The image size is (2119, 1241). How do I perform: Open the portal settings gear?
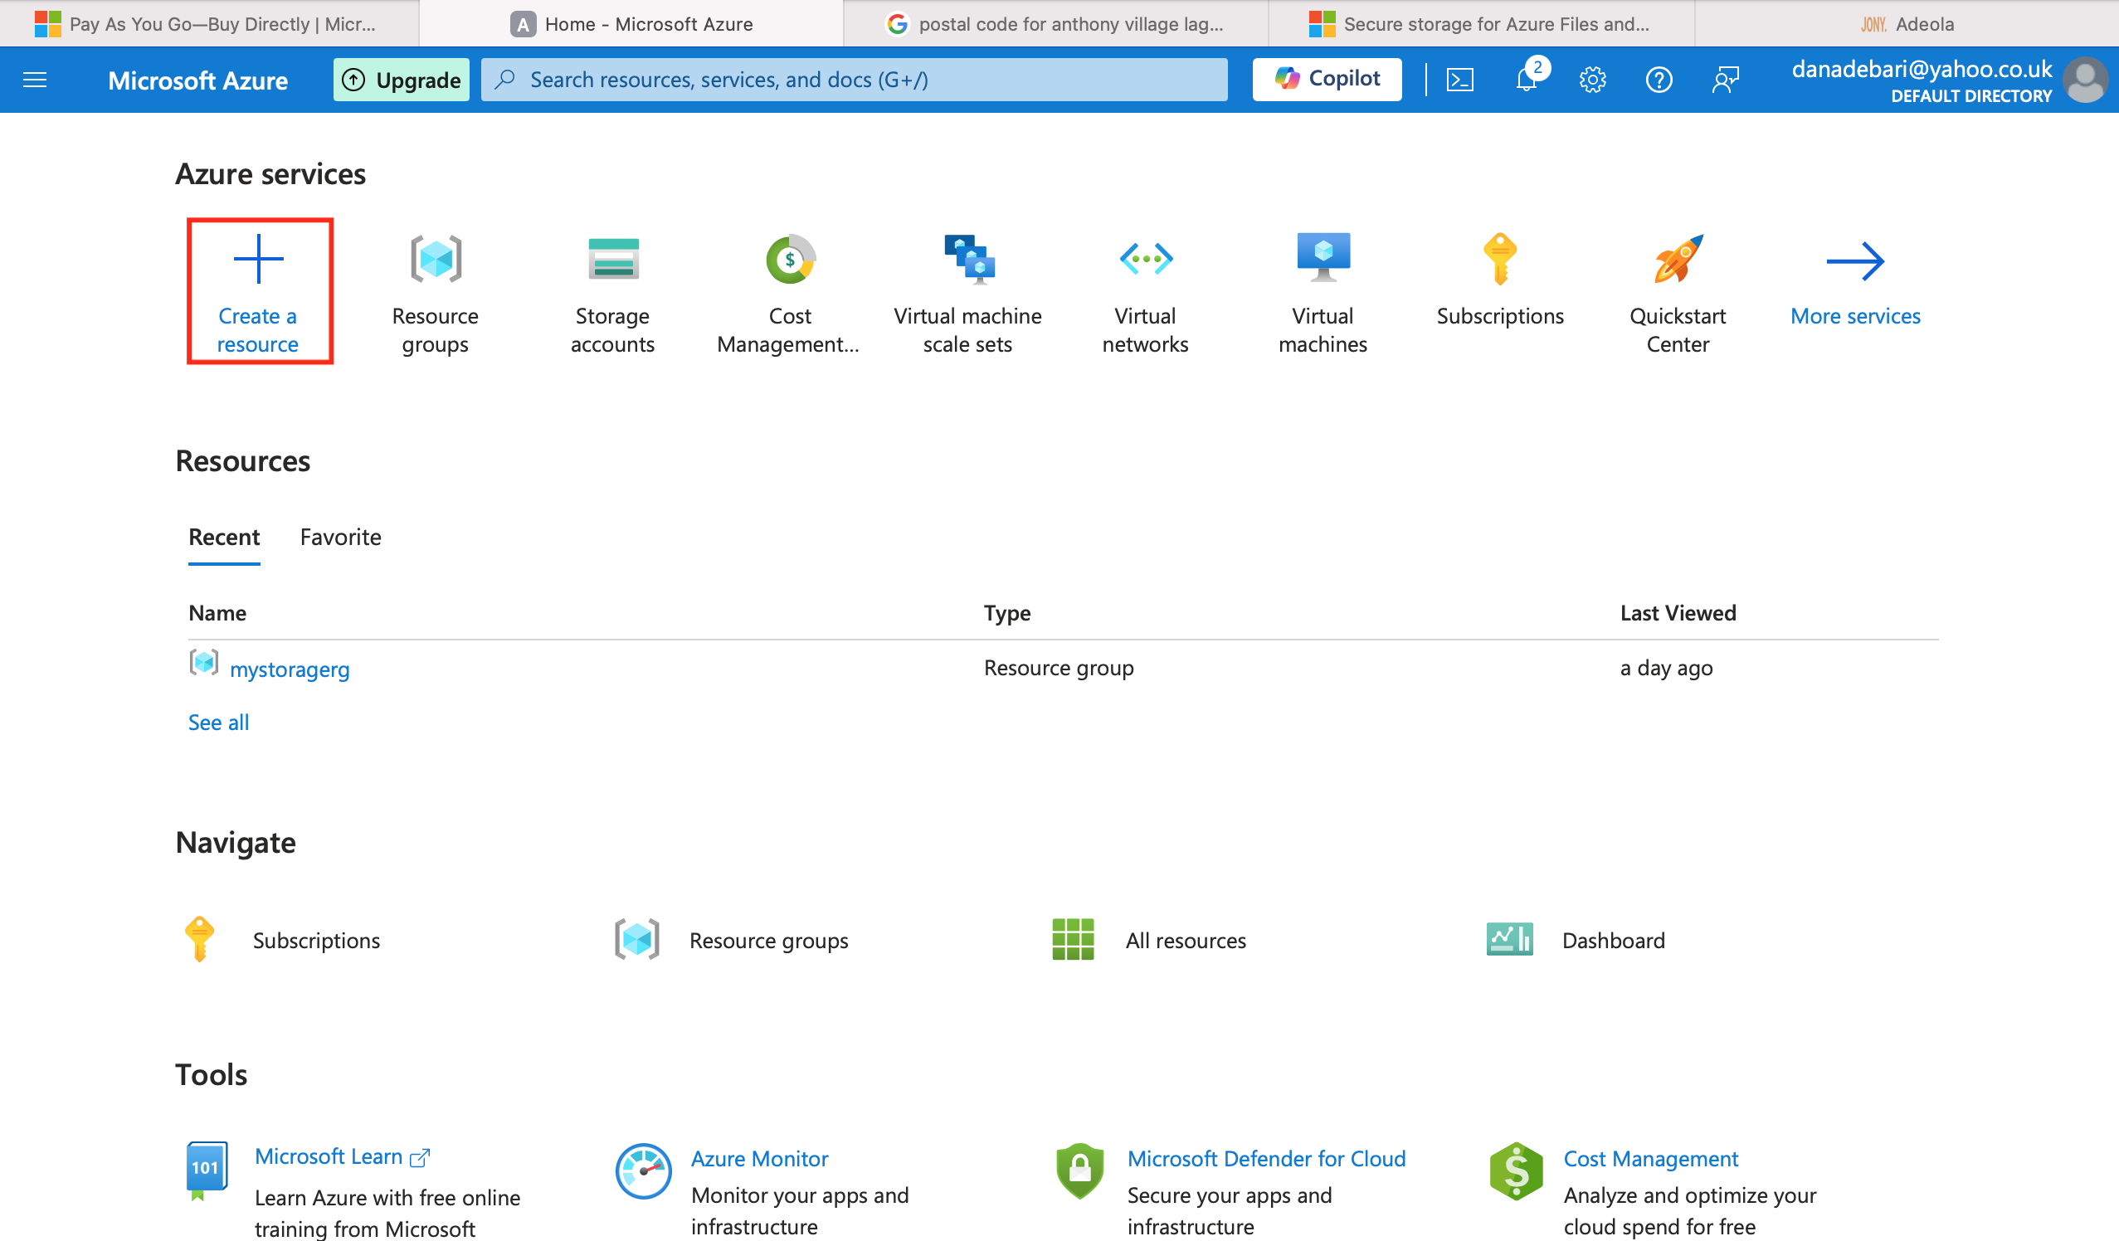point(1592,80)
